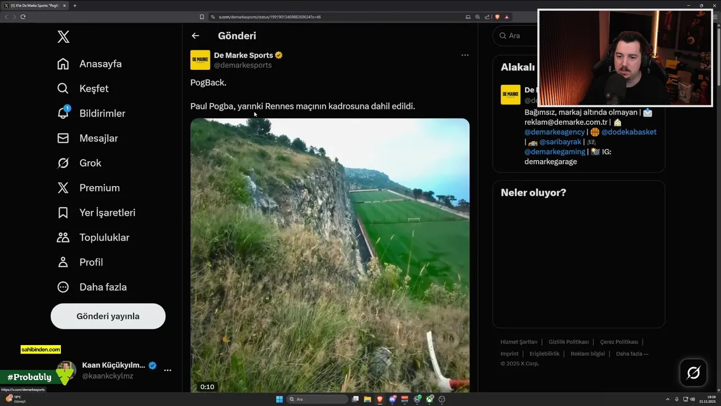
Task: Expand Daha fazla menu in sidebar
Action: [92, 287]
